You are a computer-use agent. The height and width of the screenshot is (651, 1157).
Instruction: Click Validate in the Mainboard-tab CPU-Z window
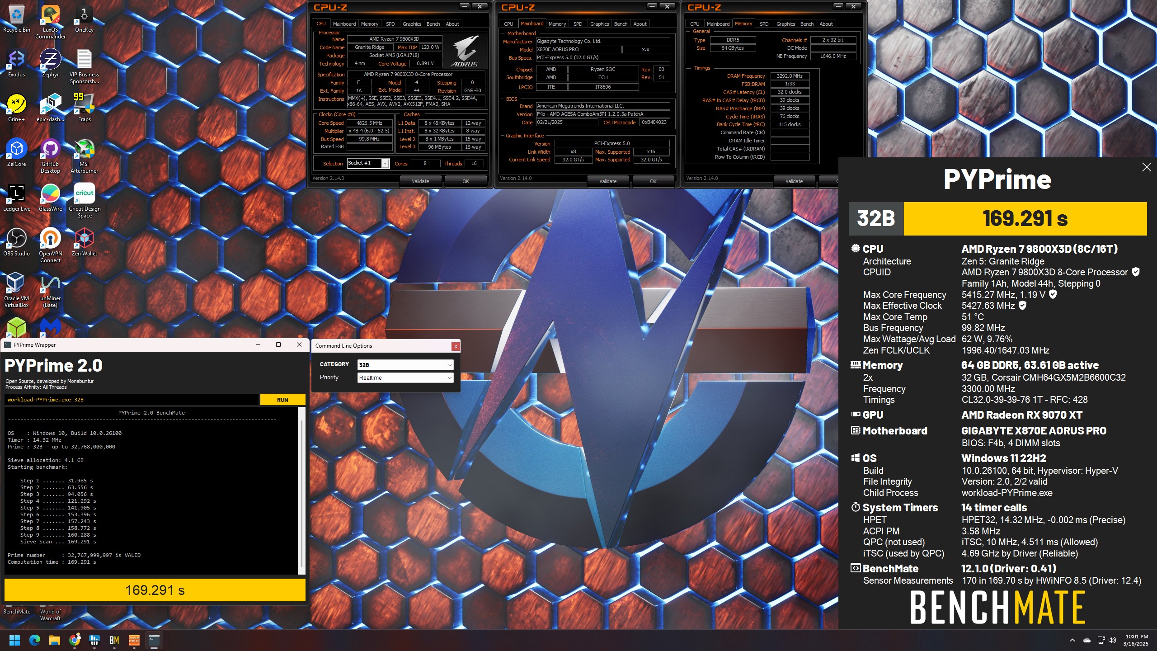coord(608,181)
